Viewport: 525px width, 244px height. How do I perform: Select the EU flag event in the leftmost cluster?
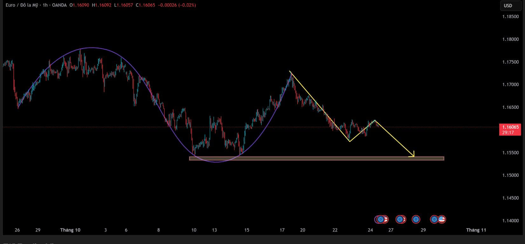380,219
